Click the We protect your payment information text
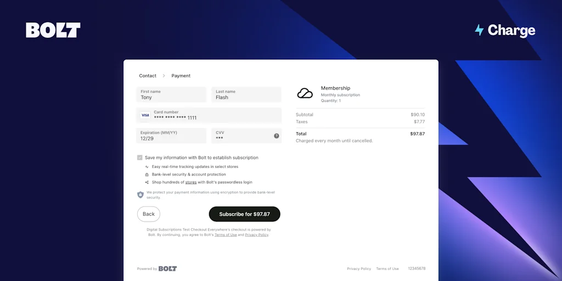 click(x=211, y=195)
